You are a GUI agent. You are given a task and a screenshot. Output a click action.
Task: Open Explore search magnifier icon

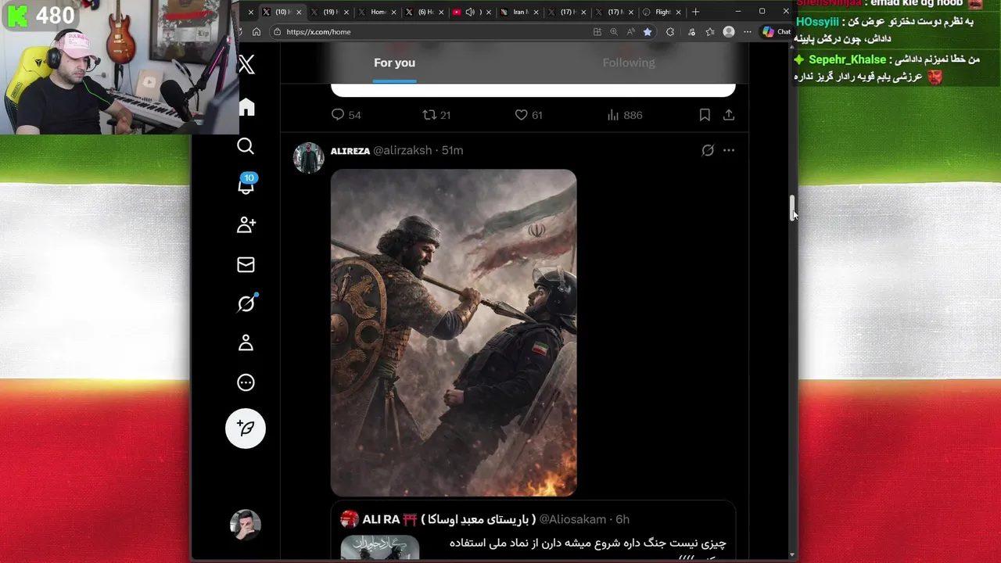(246, 146)
